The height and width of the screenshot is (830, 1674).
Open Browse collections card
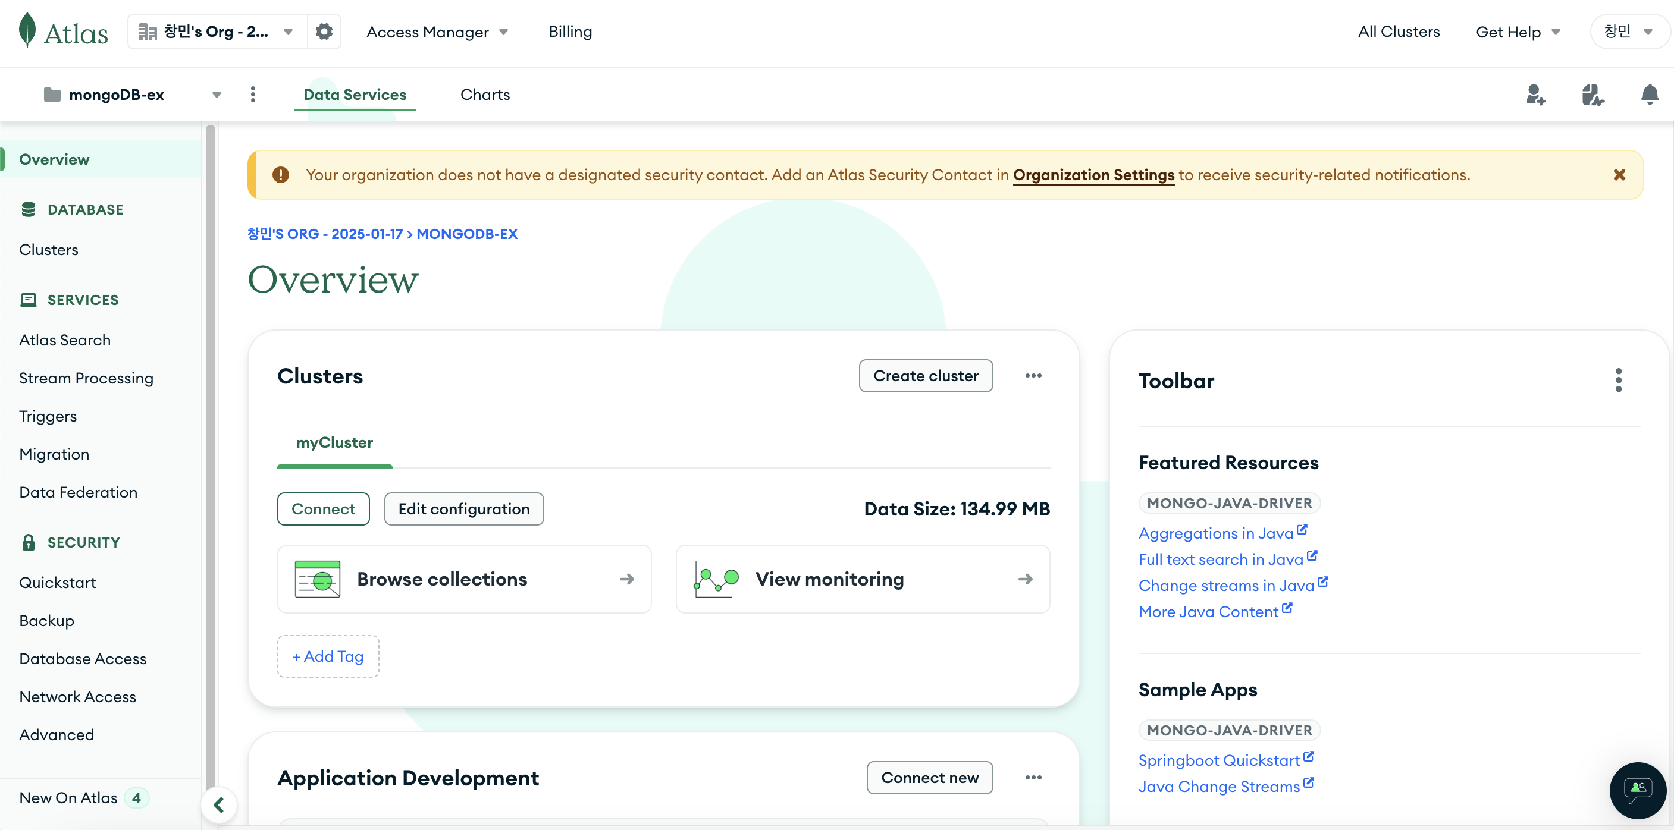tap(464, 579)
